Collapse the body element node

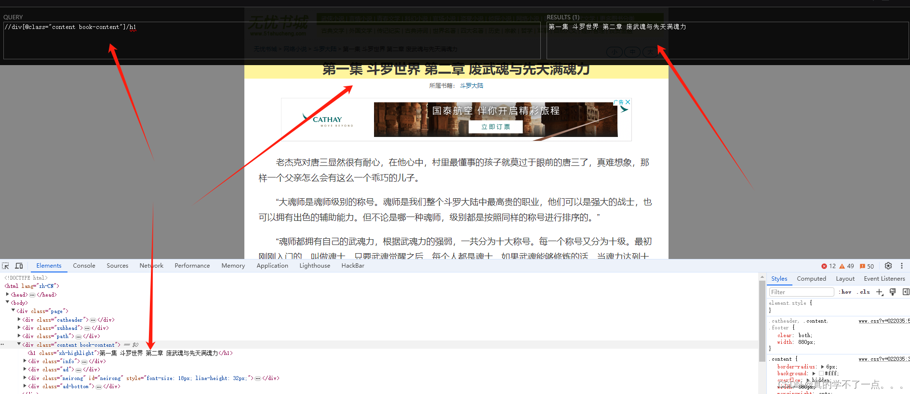(7, 302)
